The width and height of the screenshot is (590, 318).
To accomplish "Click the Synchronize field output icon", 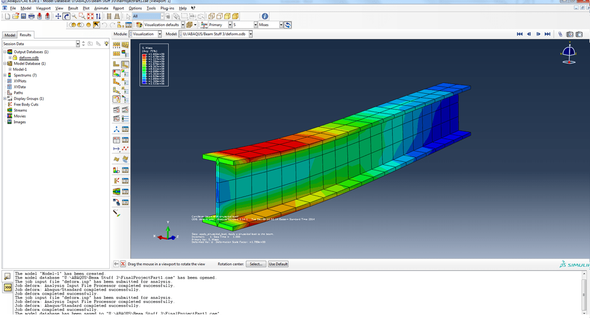I will (x=288, y=25).
